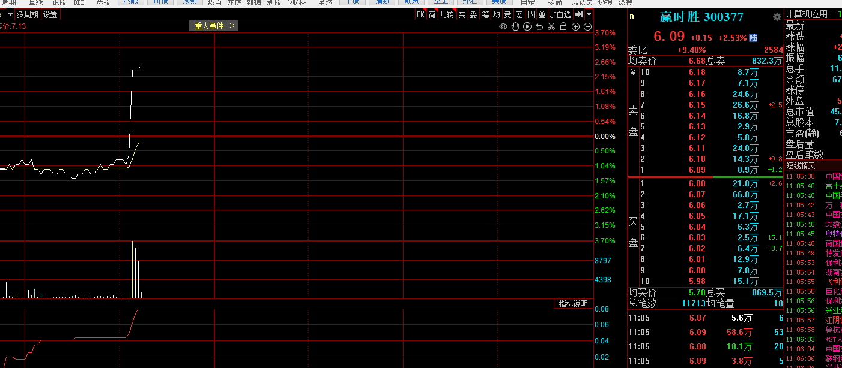Screen dimensions: 842x368
Task: Click the 加自选 add-to-watchlist button
Action: point(560,14)
